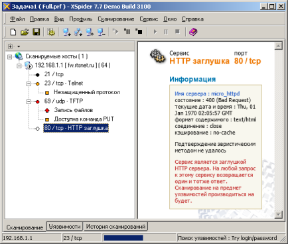
Task: Pause all scanning toolbar button
Action: pyautogui.click(x=166, y=32)
